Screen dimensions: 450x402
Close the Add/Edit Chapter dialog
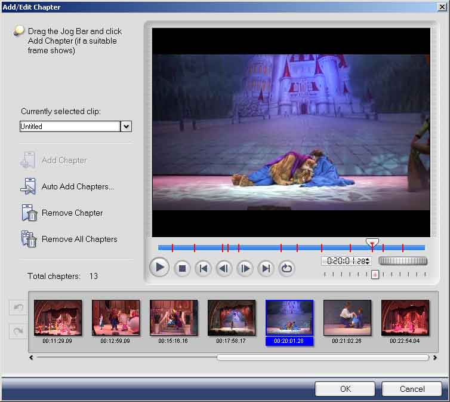[442, 7]
